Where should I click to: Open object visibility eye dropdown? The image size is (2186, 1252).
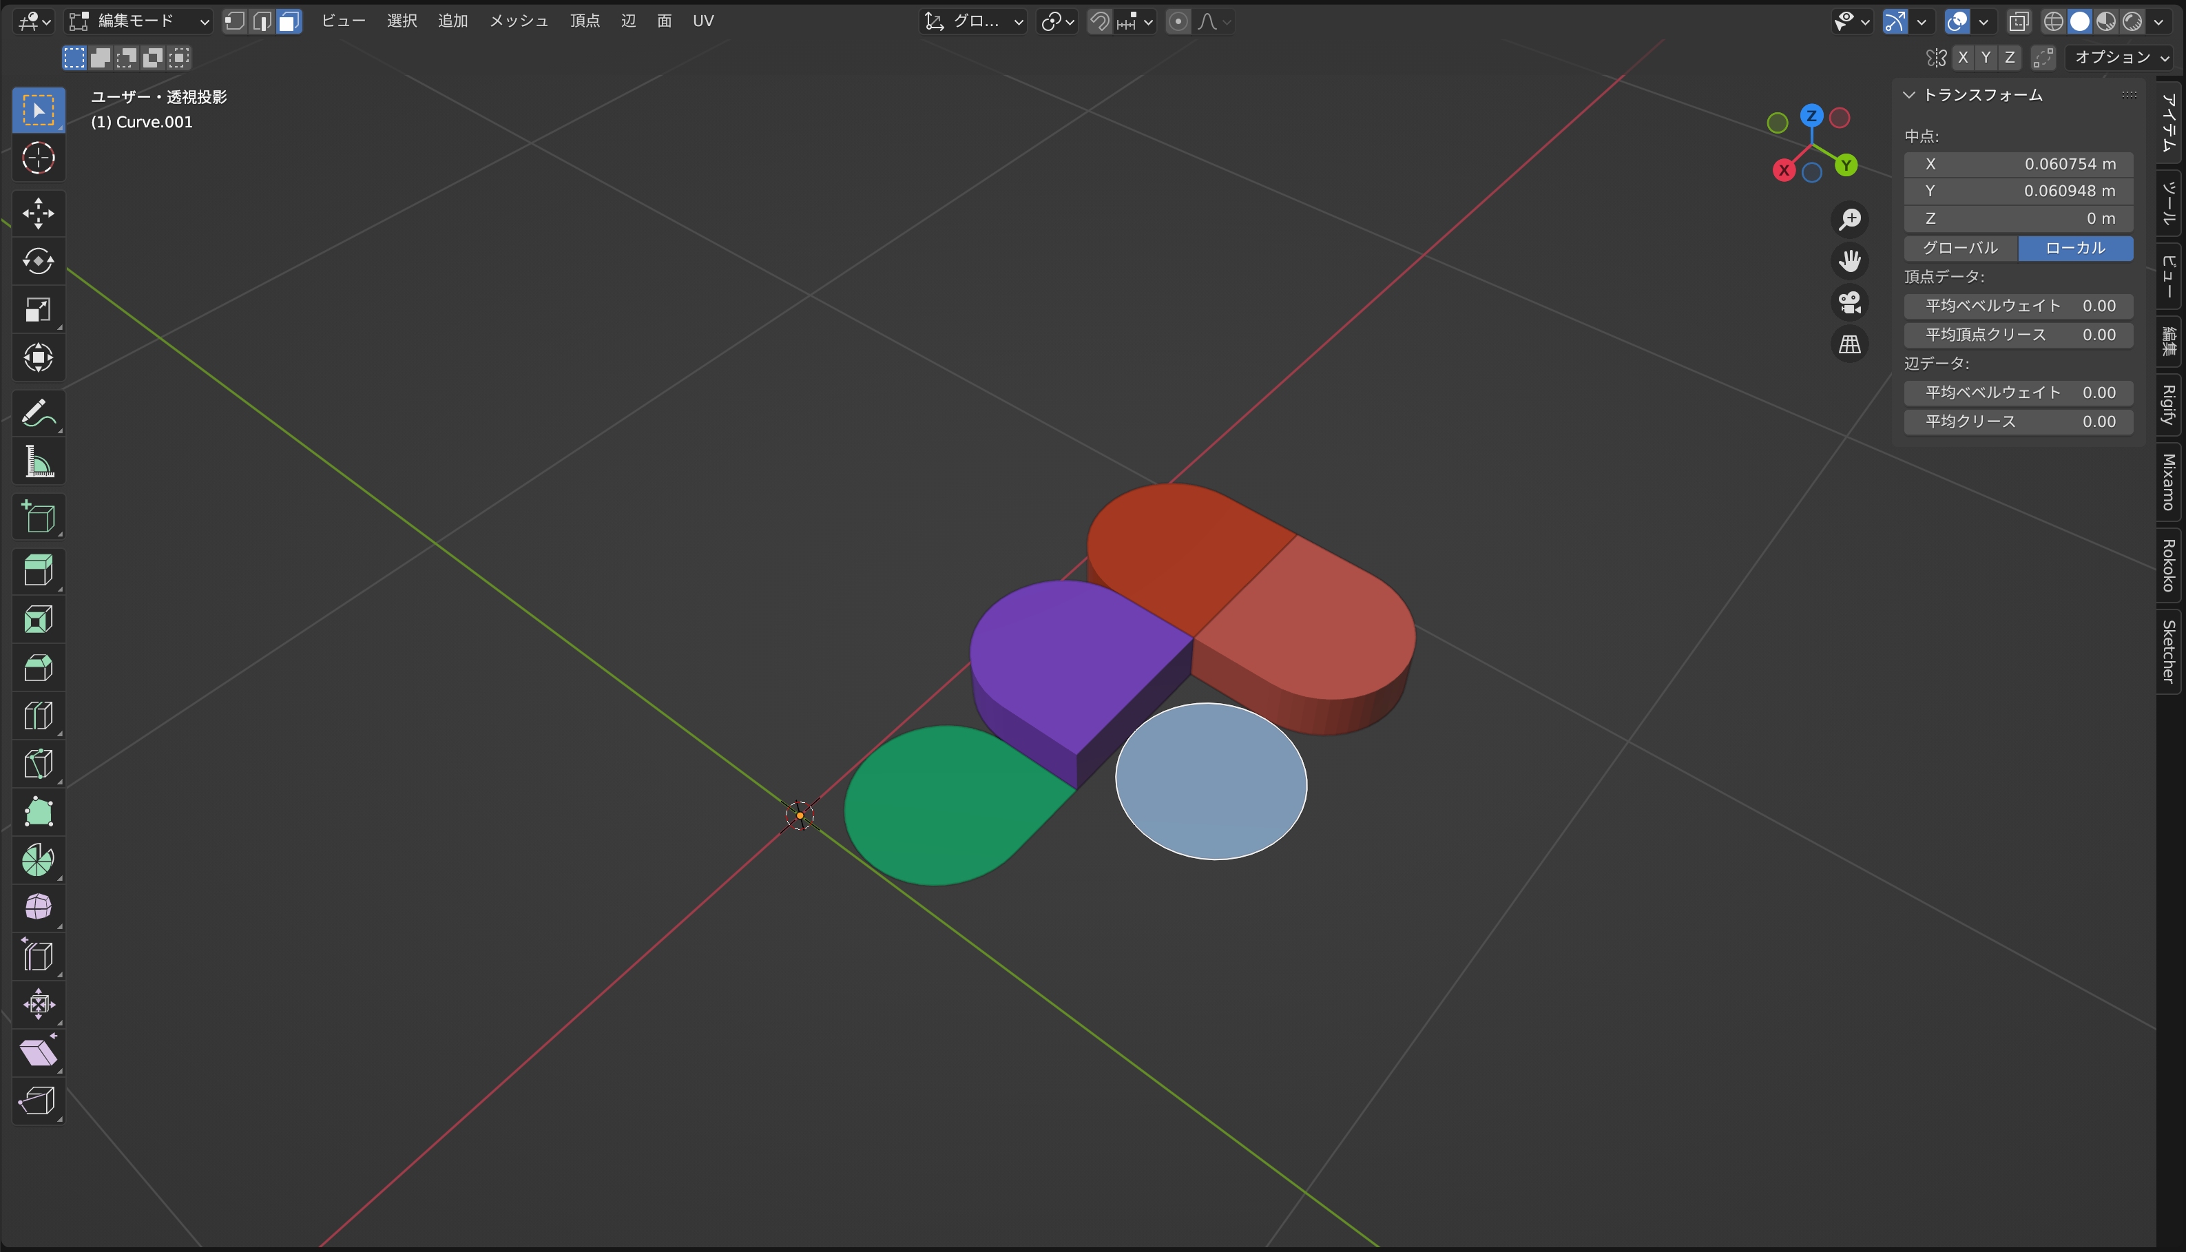pos(1851,21)
